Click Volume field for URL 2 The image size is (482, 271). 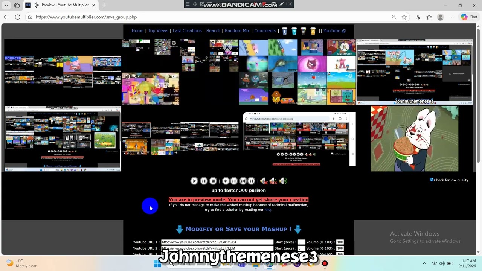click(340, 248)
